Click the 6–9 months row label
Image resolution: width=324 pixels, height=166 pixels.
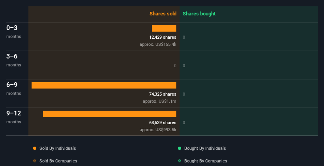click(12, 85)
